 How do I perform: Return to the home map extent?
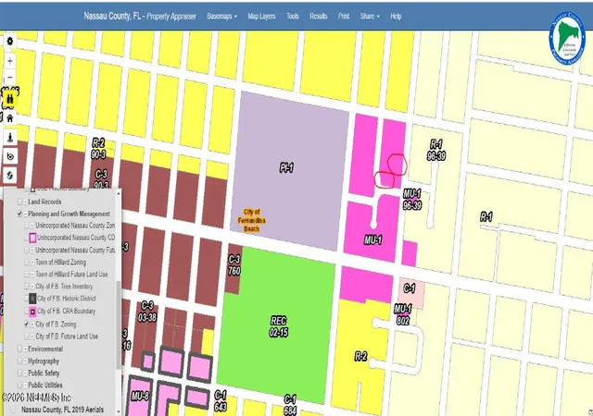point(10,118)
